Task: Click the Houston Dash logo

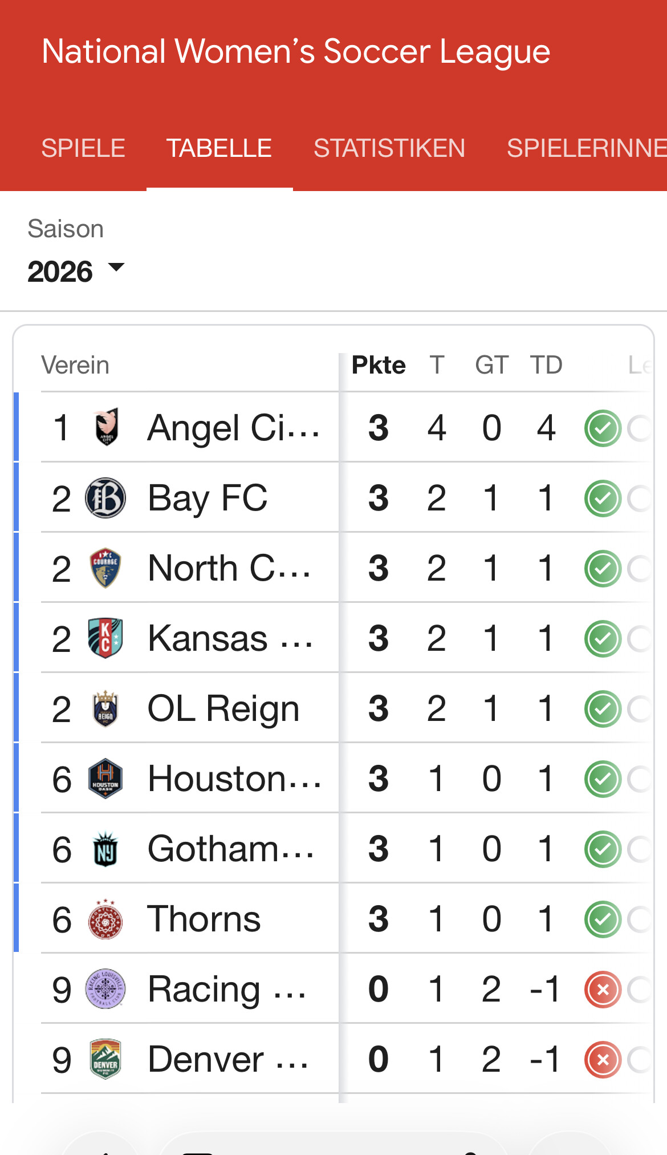Action: click(105, 779)
